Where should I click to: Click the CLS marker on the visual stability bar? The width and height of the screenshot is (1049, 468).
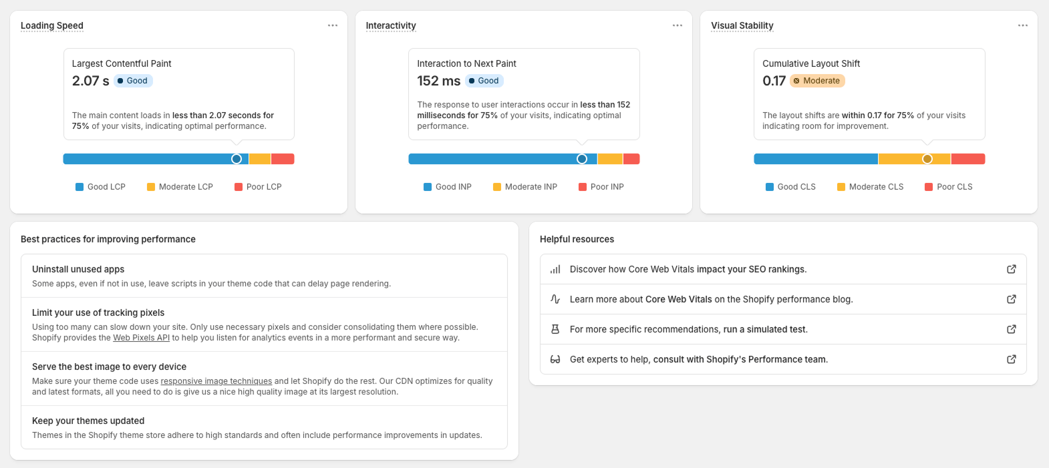(927, 159)
